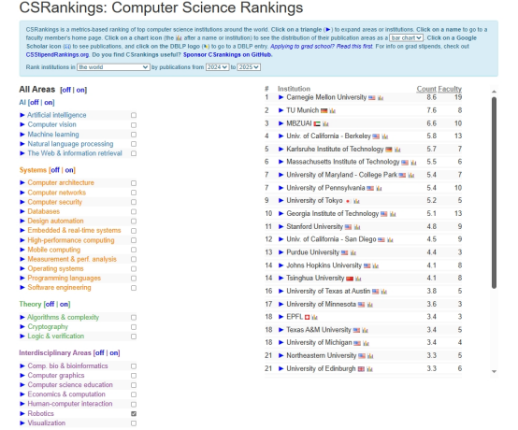Show chart for University of Maryland - College Park

411,176
